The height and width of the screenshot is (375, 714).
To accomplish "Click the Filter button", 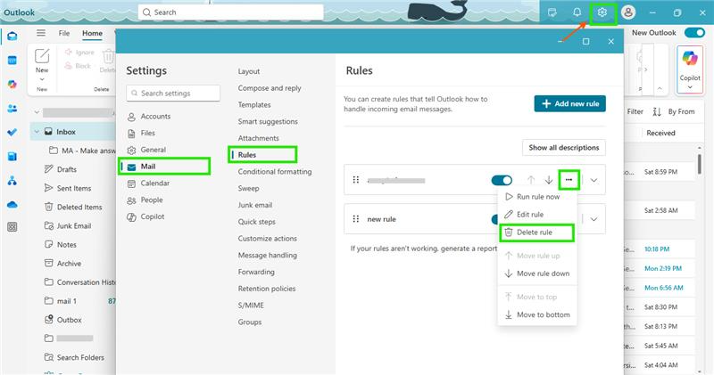I will pyautogui.click(x=635, y=112).
